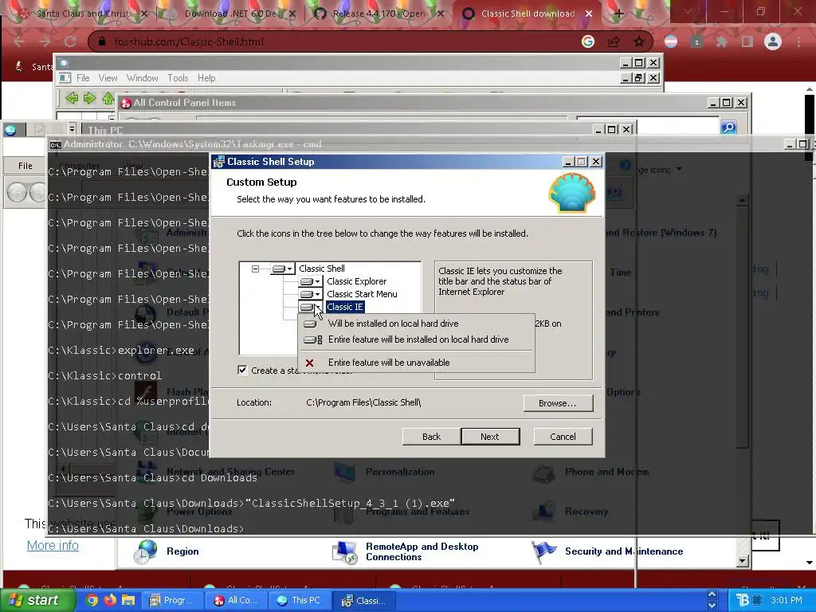The width and height of the screenshot is (816, 612).
Task: Click the green back arrow toolbar icon
Action: (x=72, y=98)
